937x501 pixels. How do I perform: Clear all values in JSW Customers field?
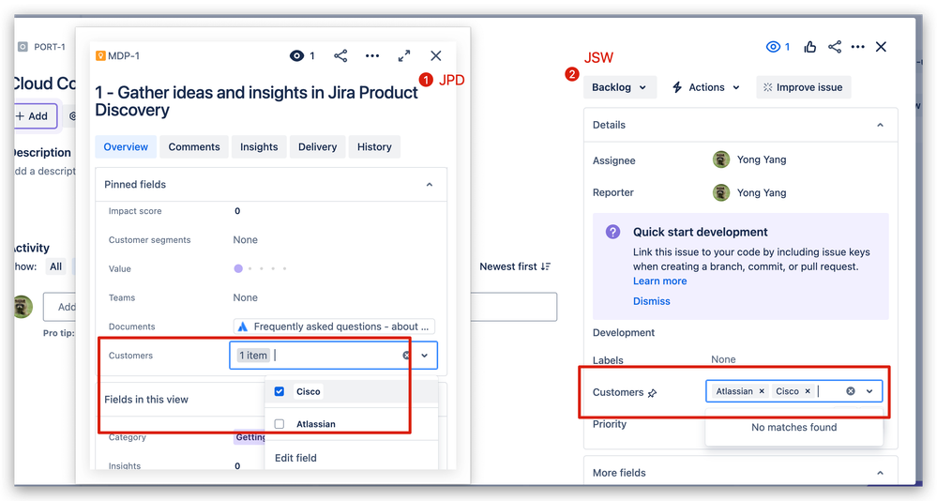coord(851,391)
